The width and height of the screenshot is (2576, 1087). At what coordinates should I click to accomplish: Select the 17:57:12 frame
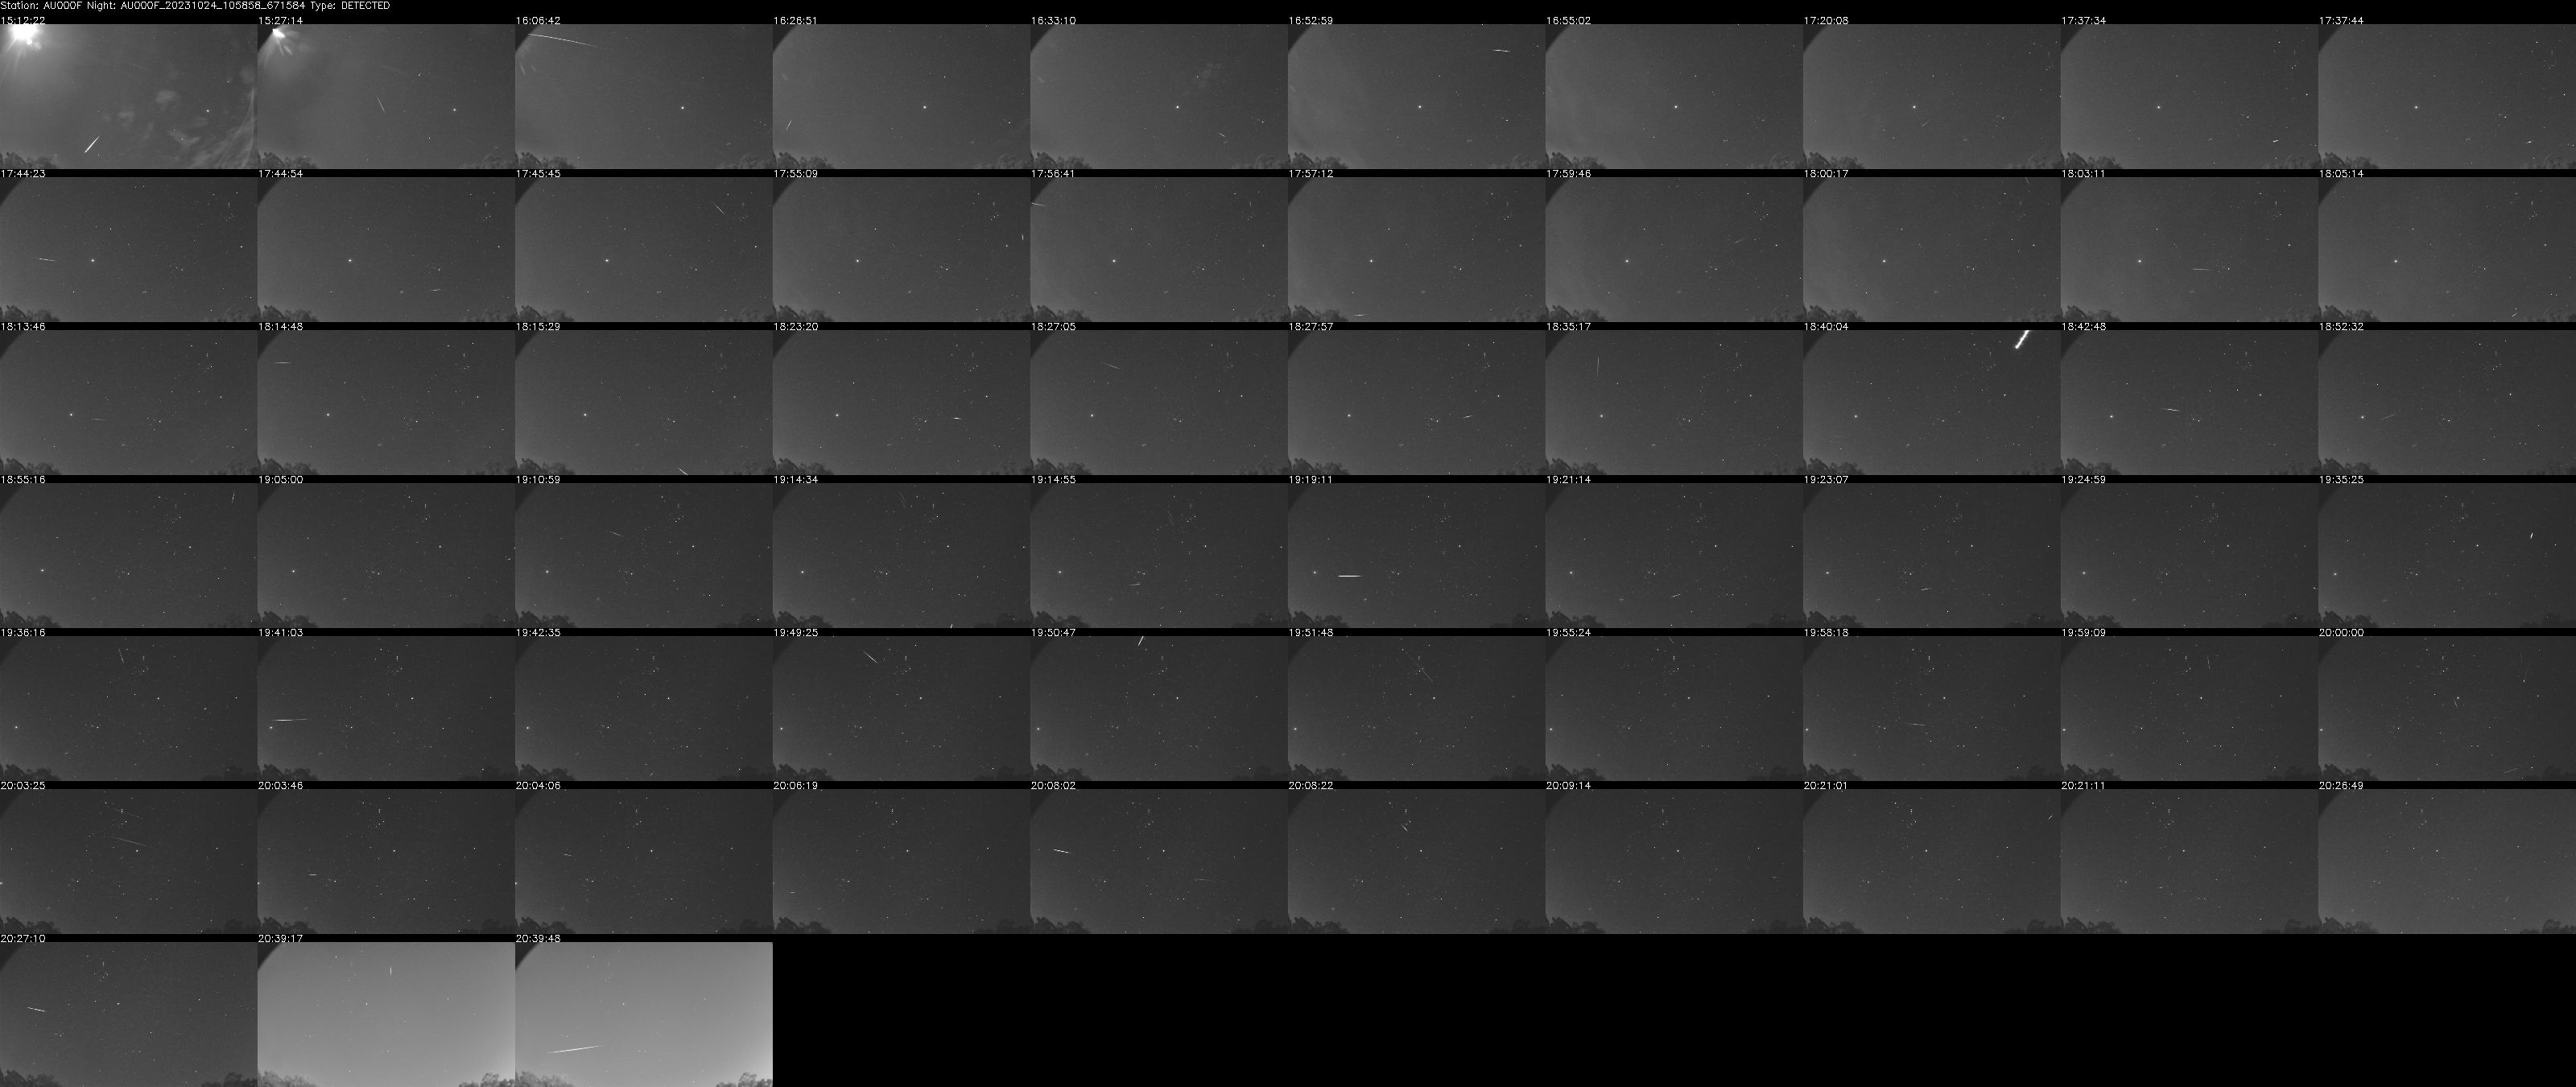pyautogui.click(x=1416, y=249)
